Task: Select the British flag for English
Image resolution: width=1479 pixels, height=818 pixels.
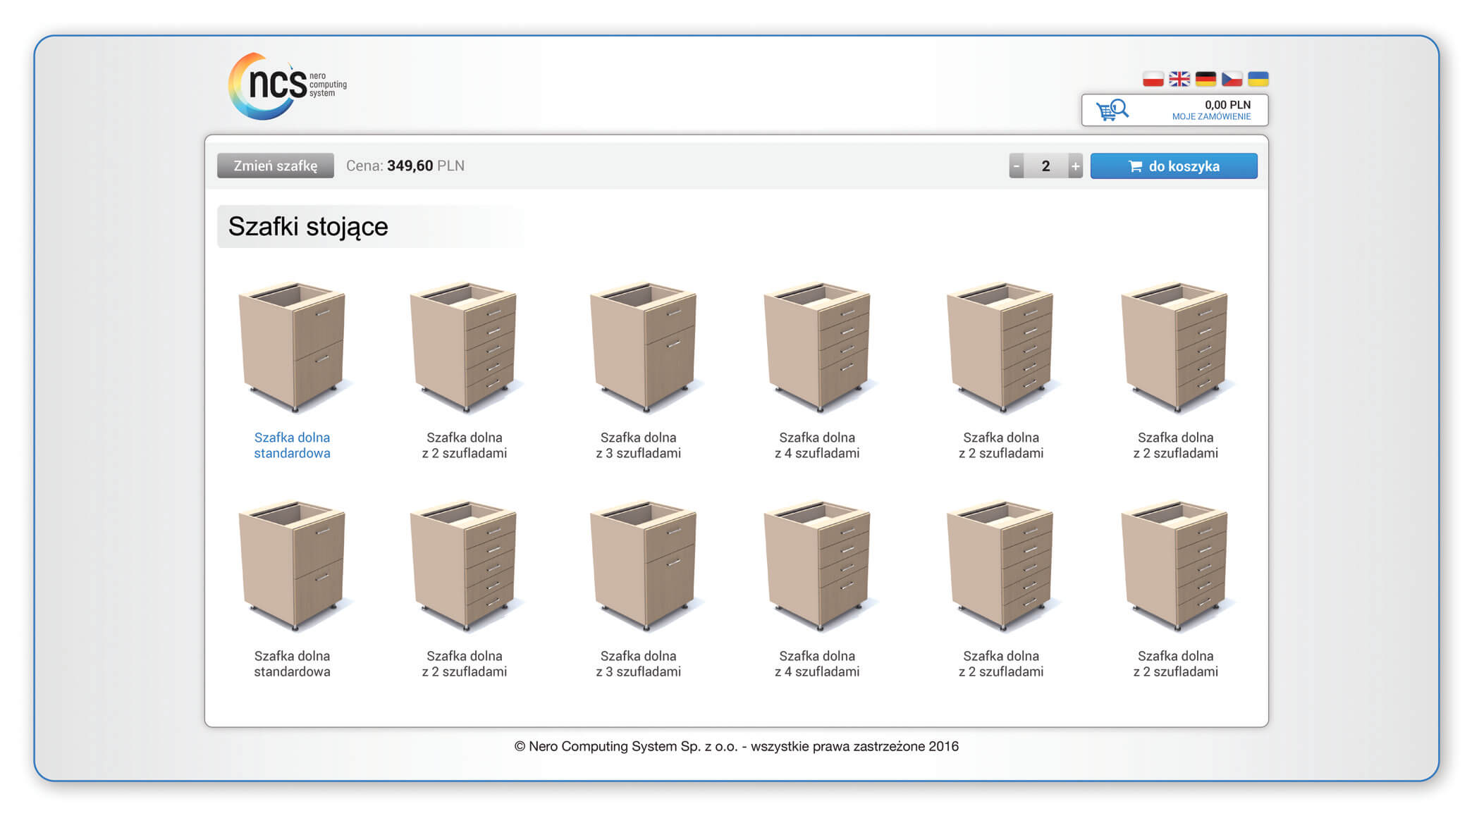Action: (x=1179, y=79)
